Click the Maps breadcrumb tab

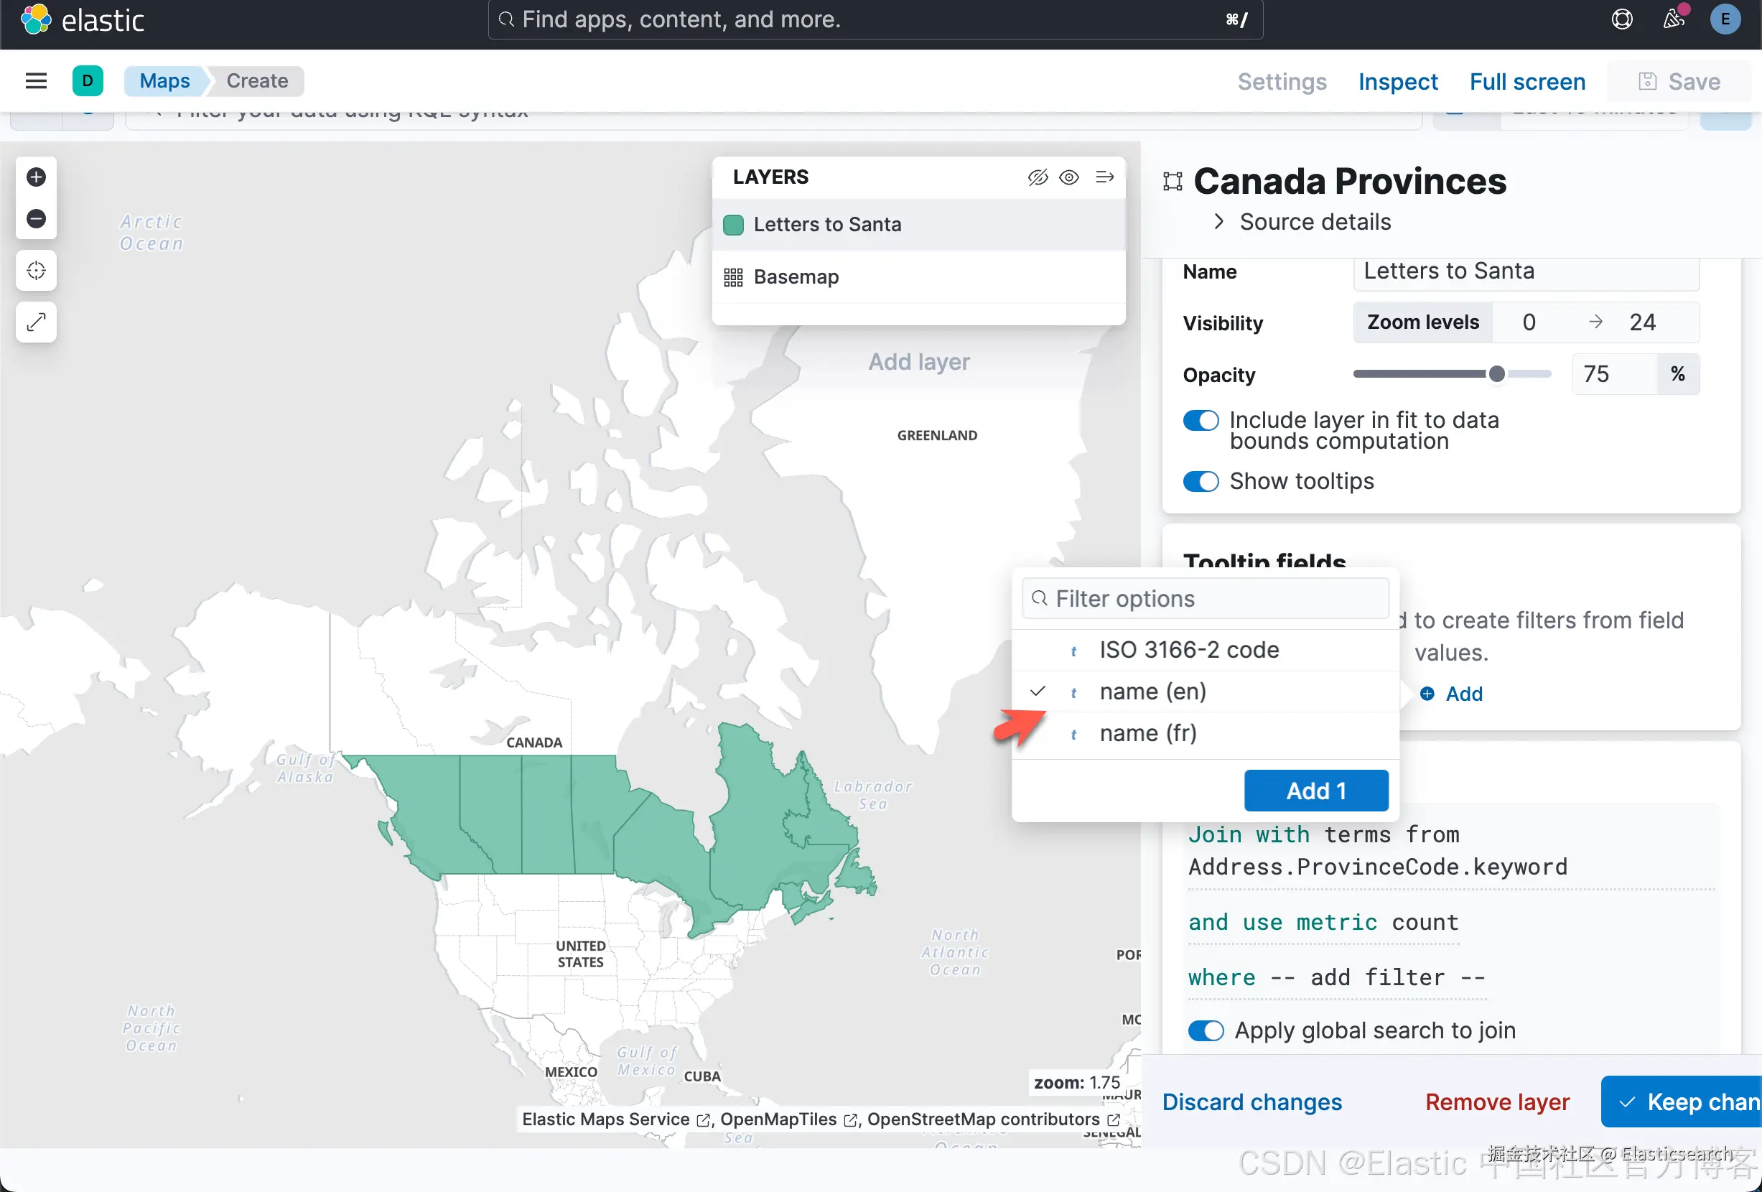tap(164, 81)
